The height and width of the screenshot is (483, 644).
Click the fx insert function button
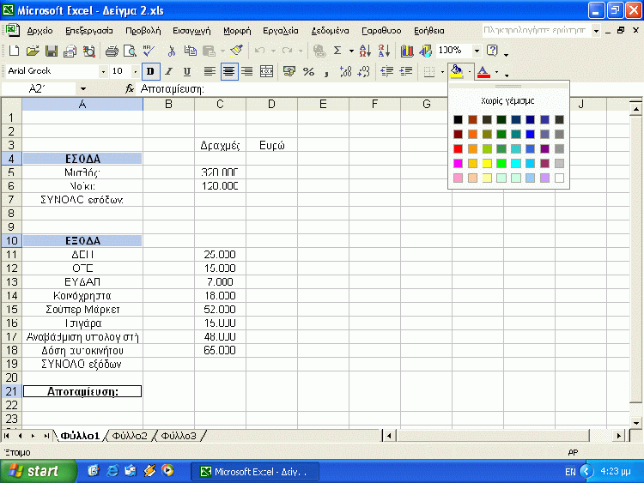(x=130, y=88)
